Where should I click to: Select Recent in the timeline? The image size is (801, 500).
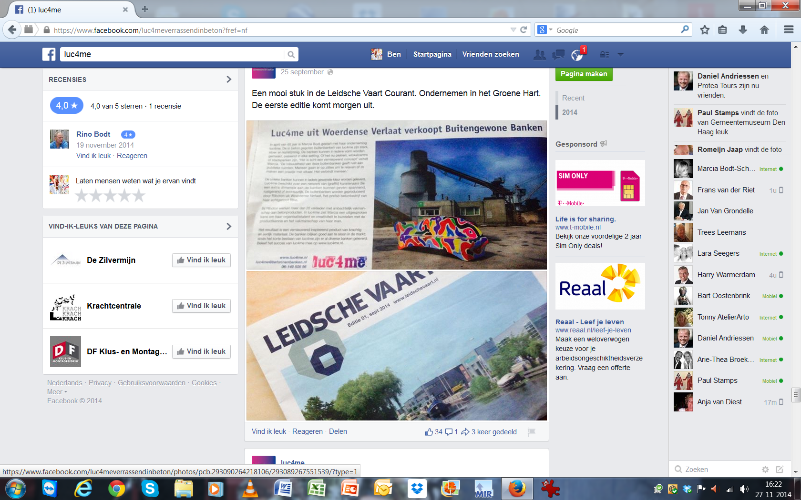click(x=573, y=98)
